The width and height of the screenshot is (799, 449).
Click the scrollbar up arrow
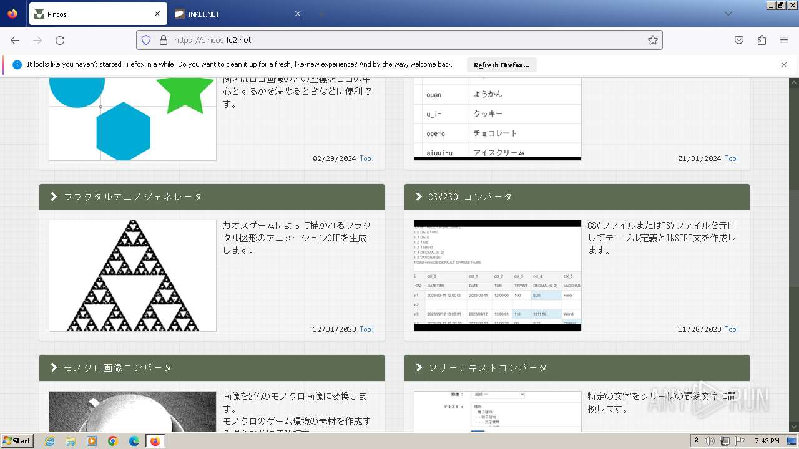(x=794, y=82)
